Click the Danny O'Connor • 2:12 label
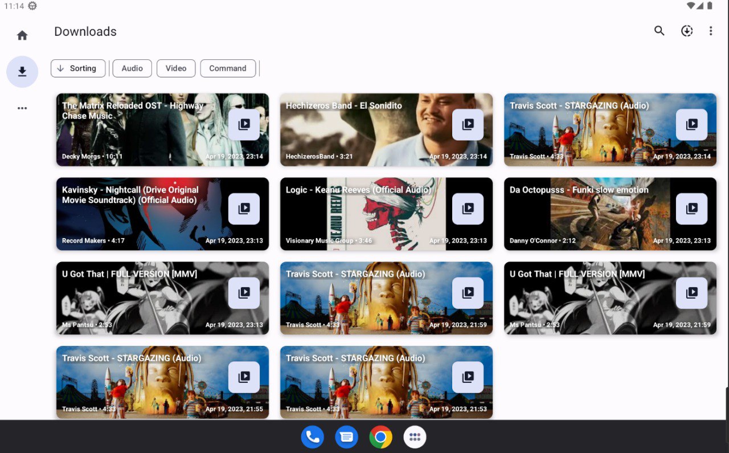This screenshot has width=729, height=453. pos(543,240)
